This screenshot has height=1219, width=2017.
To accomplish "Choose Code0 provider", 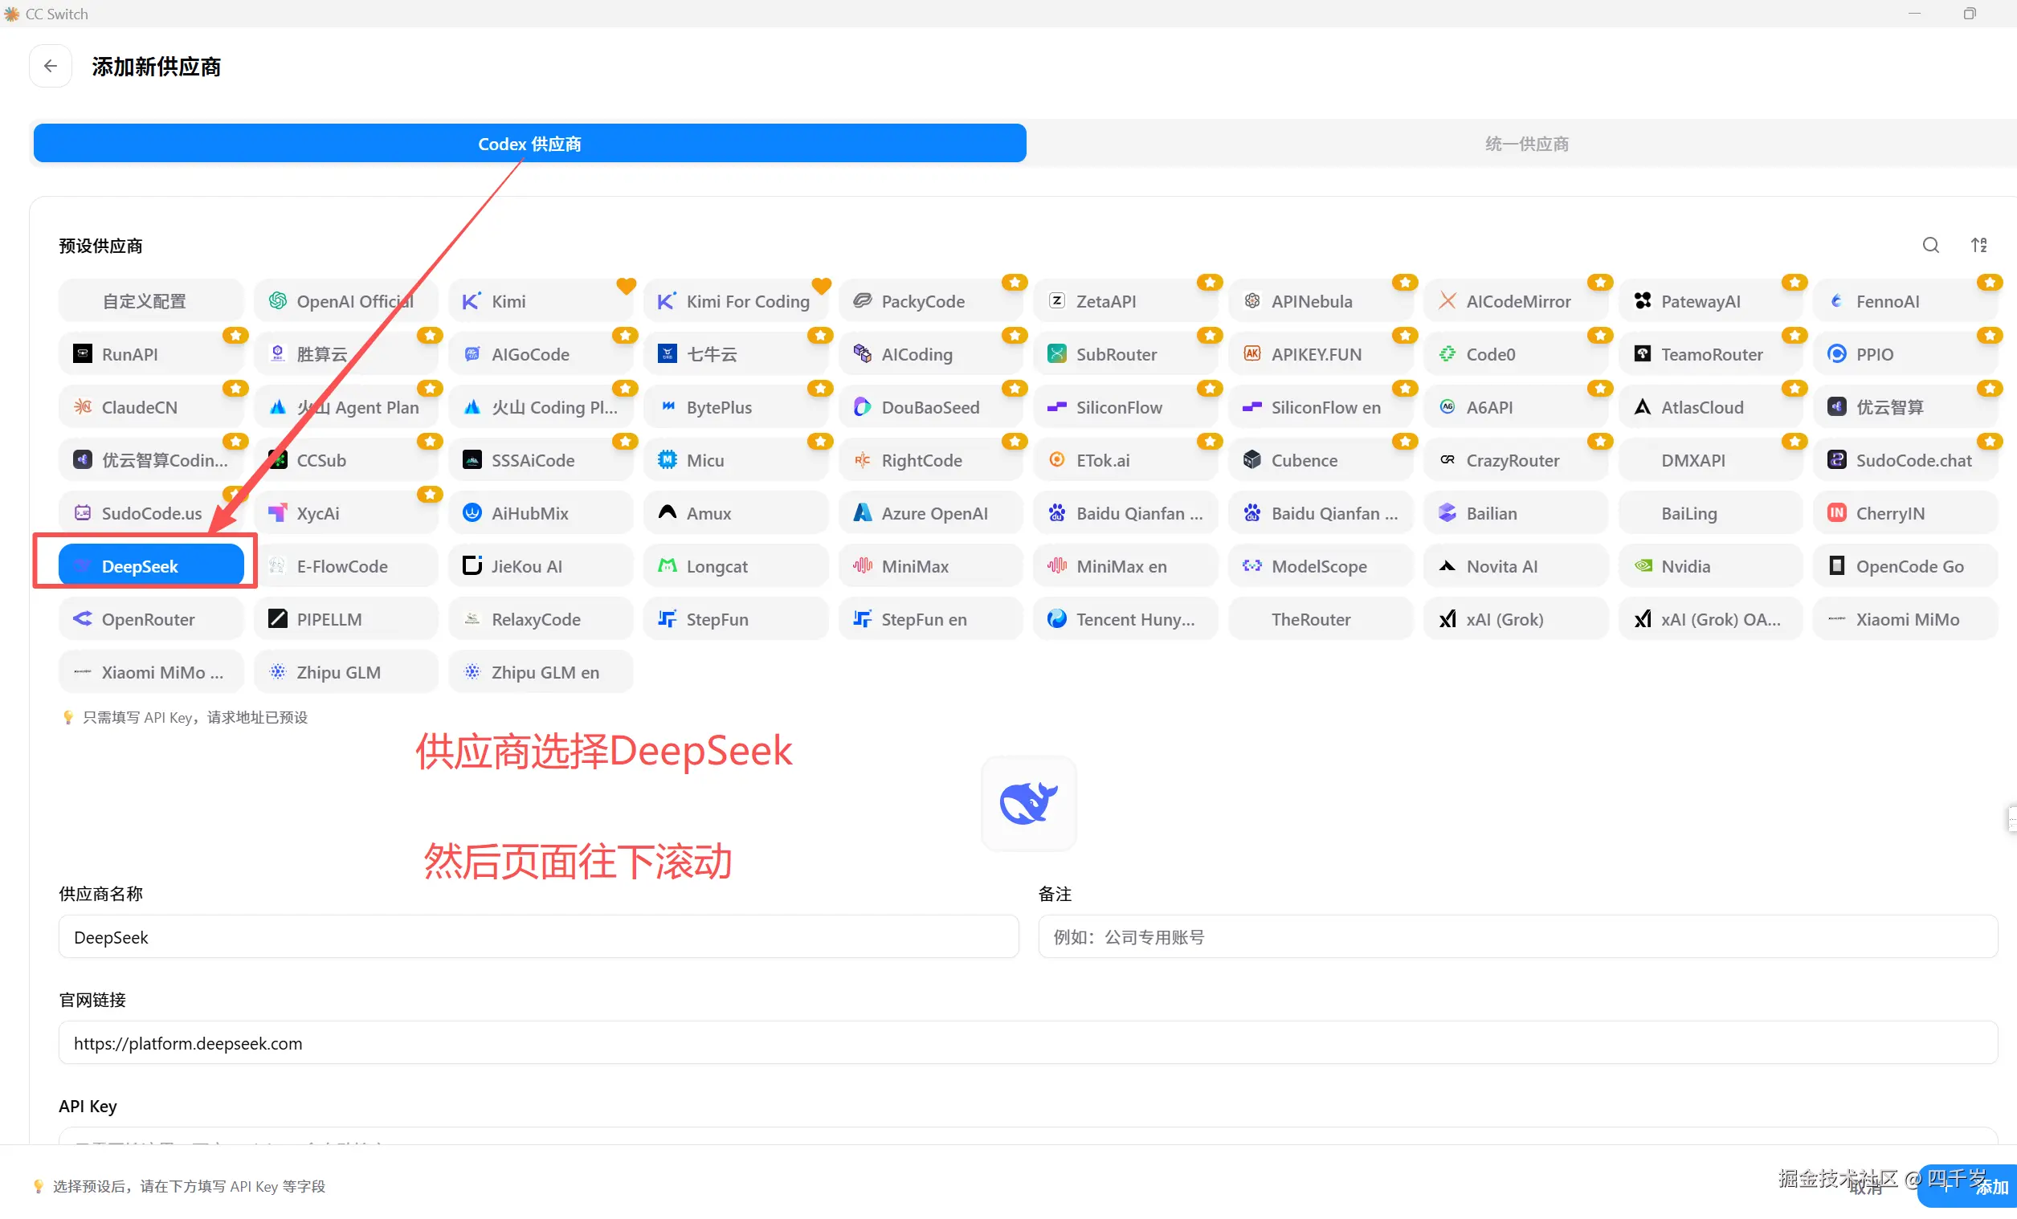I will pos(1515,354).
